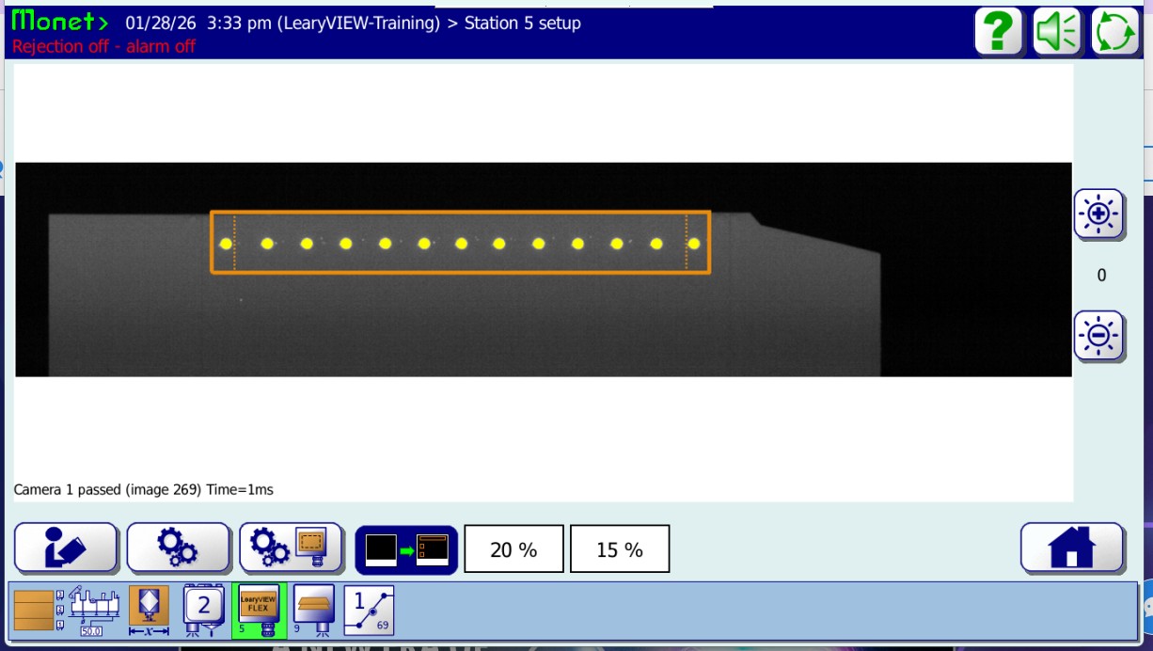The width and height of the screenshot is (1153, 651).
Task: Open the manual reader icon button
Action: (66, 548)
